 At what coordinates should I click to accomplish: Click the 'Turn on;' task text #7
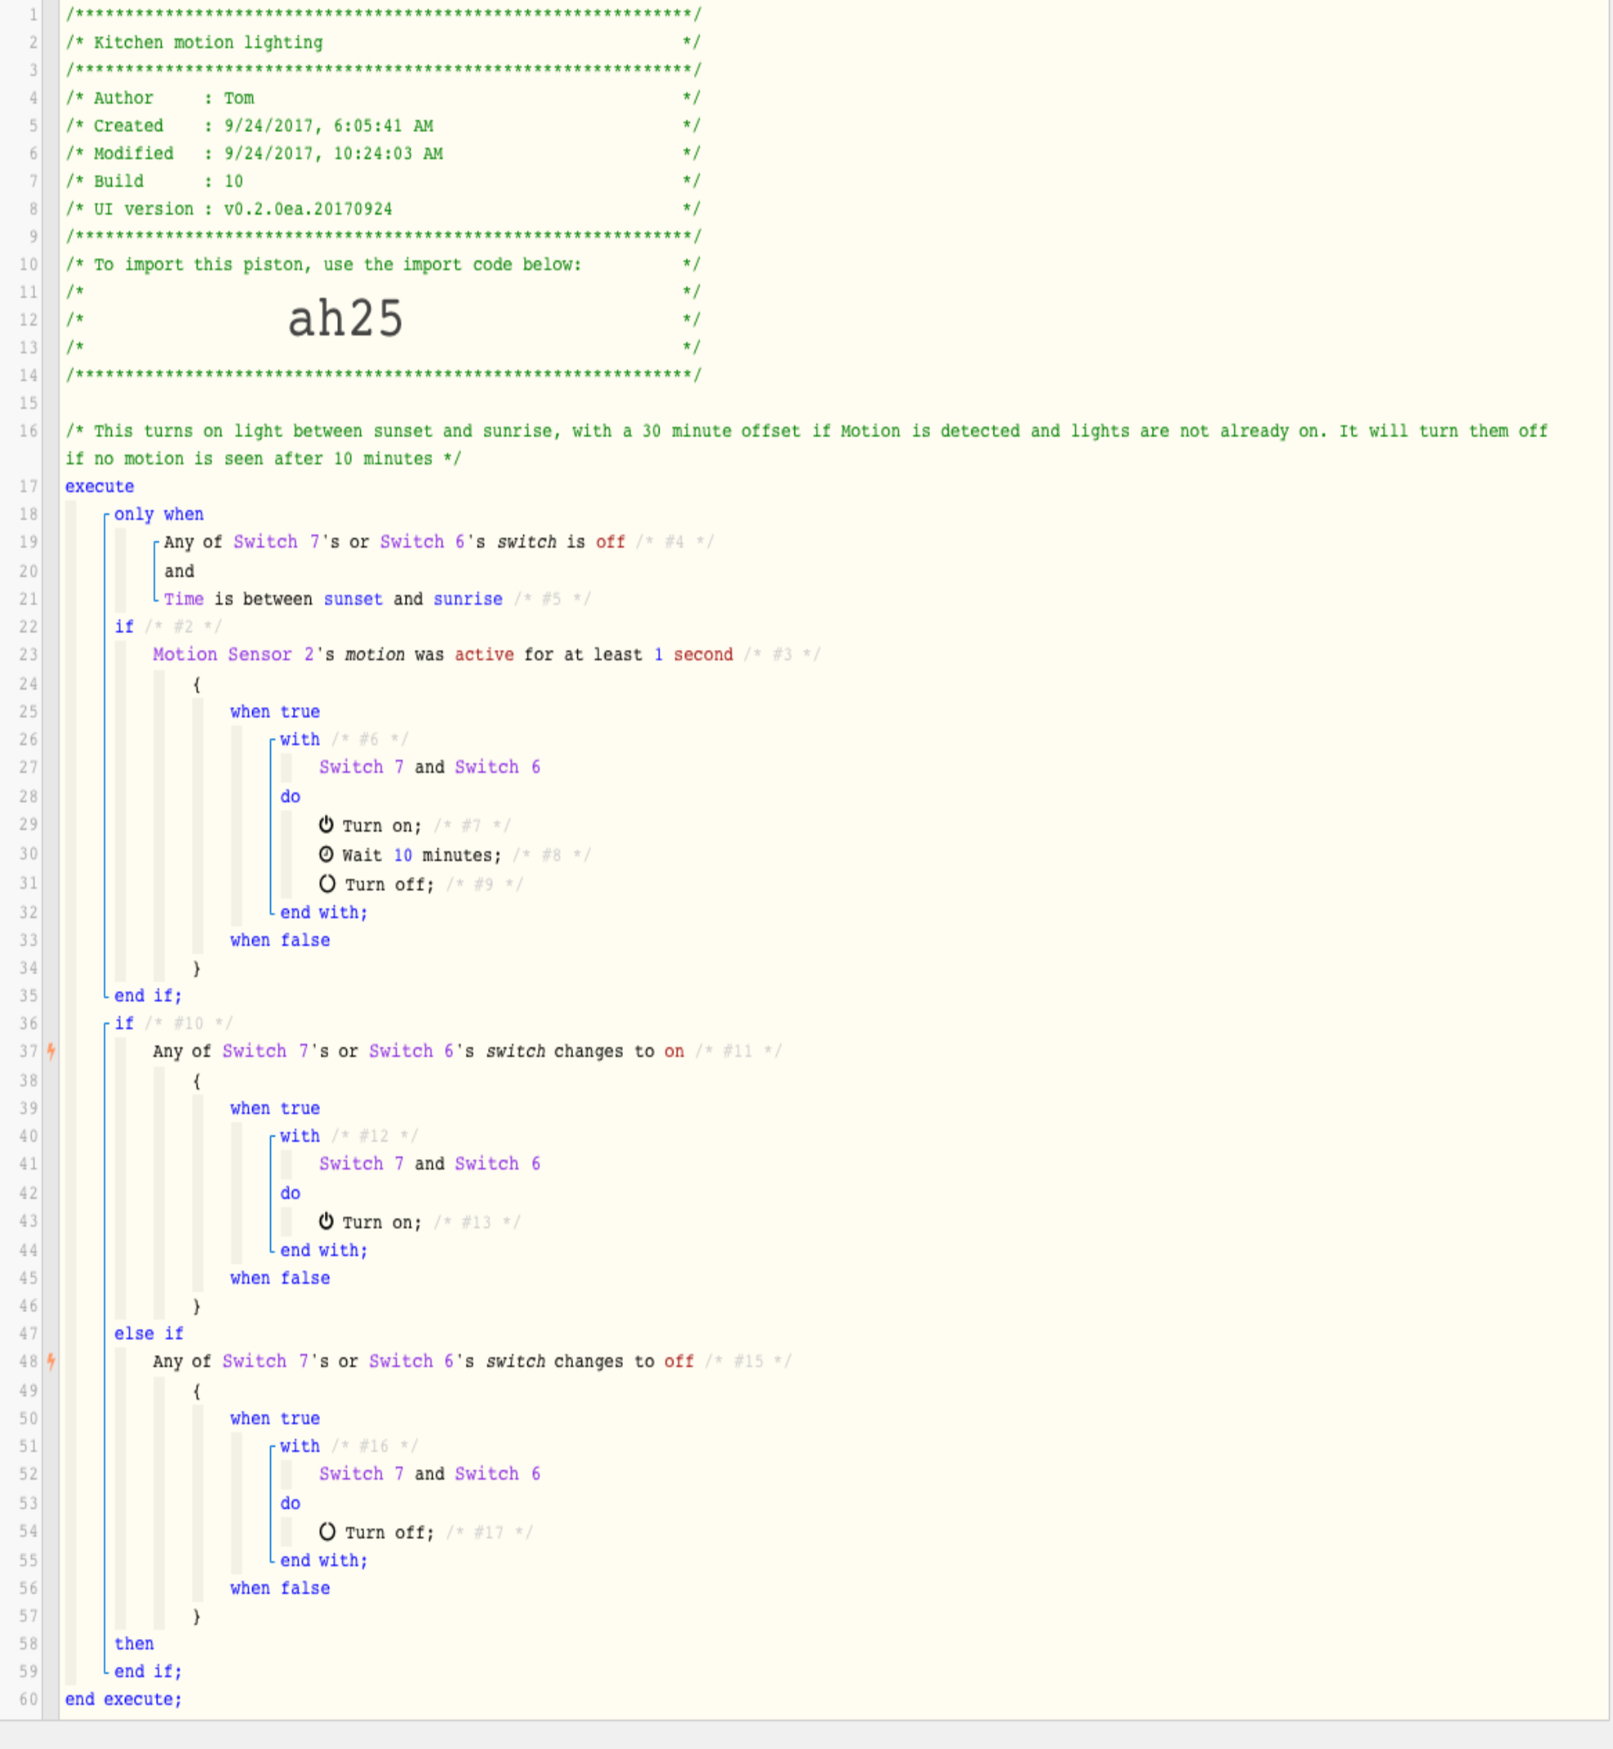pos(381,827)
